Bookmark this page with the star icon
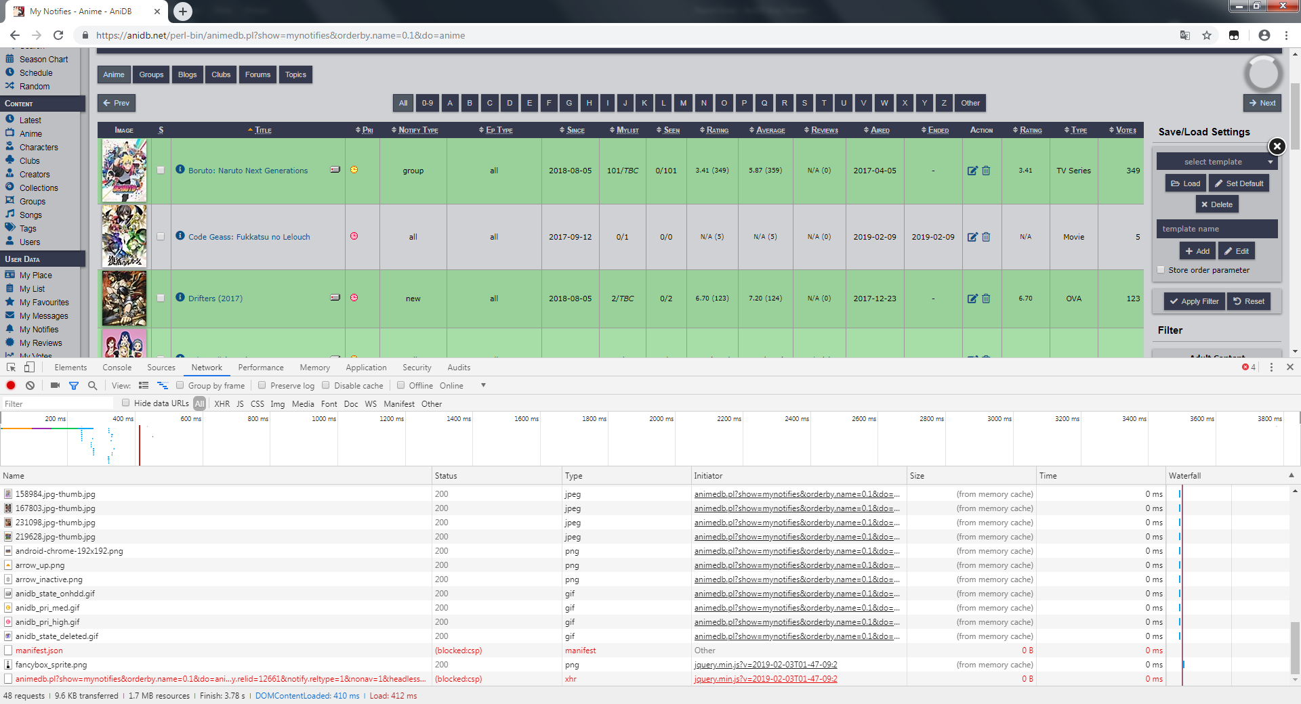The width and height of the screenshot is (1301, 704). [1207, 35]
